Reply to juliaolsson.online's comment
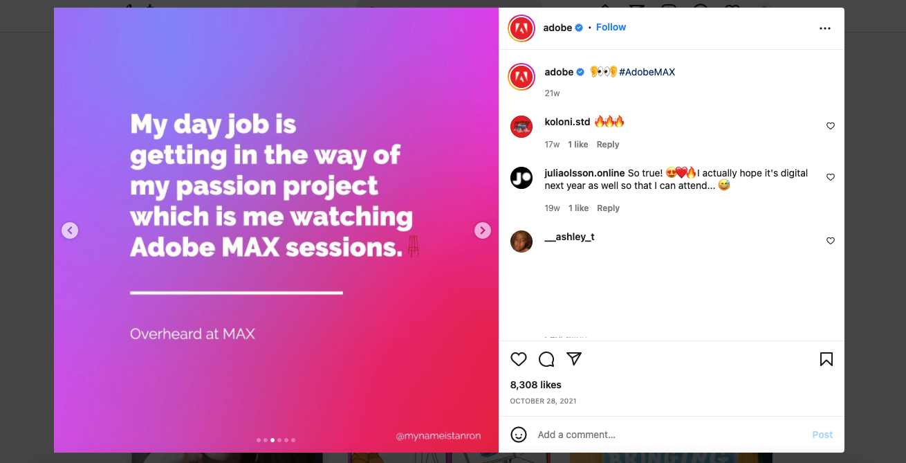 [608, 208]
